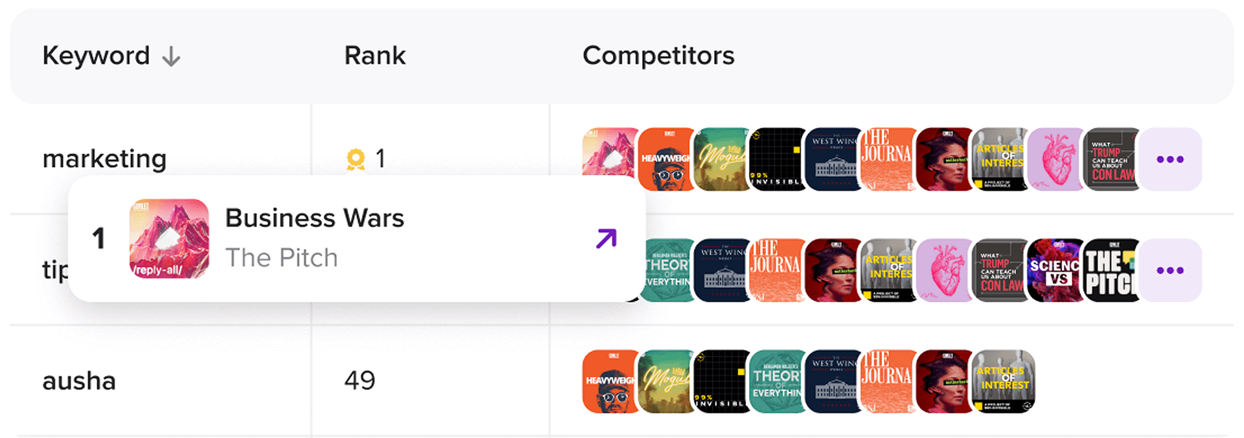Screen dimensions: 1244x438
Task: Open the Mogul podcast in the ausha row
Action: [x=666, y=381]
